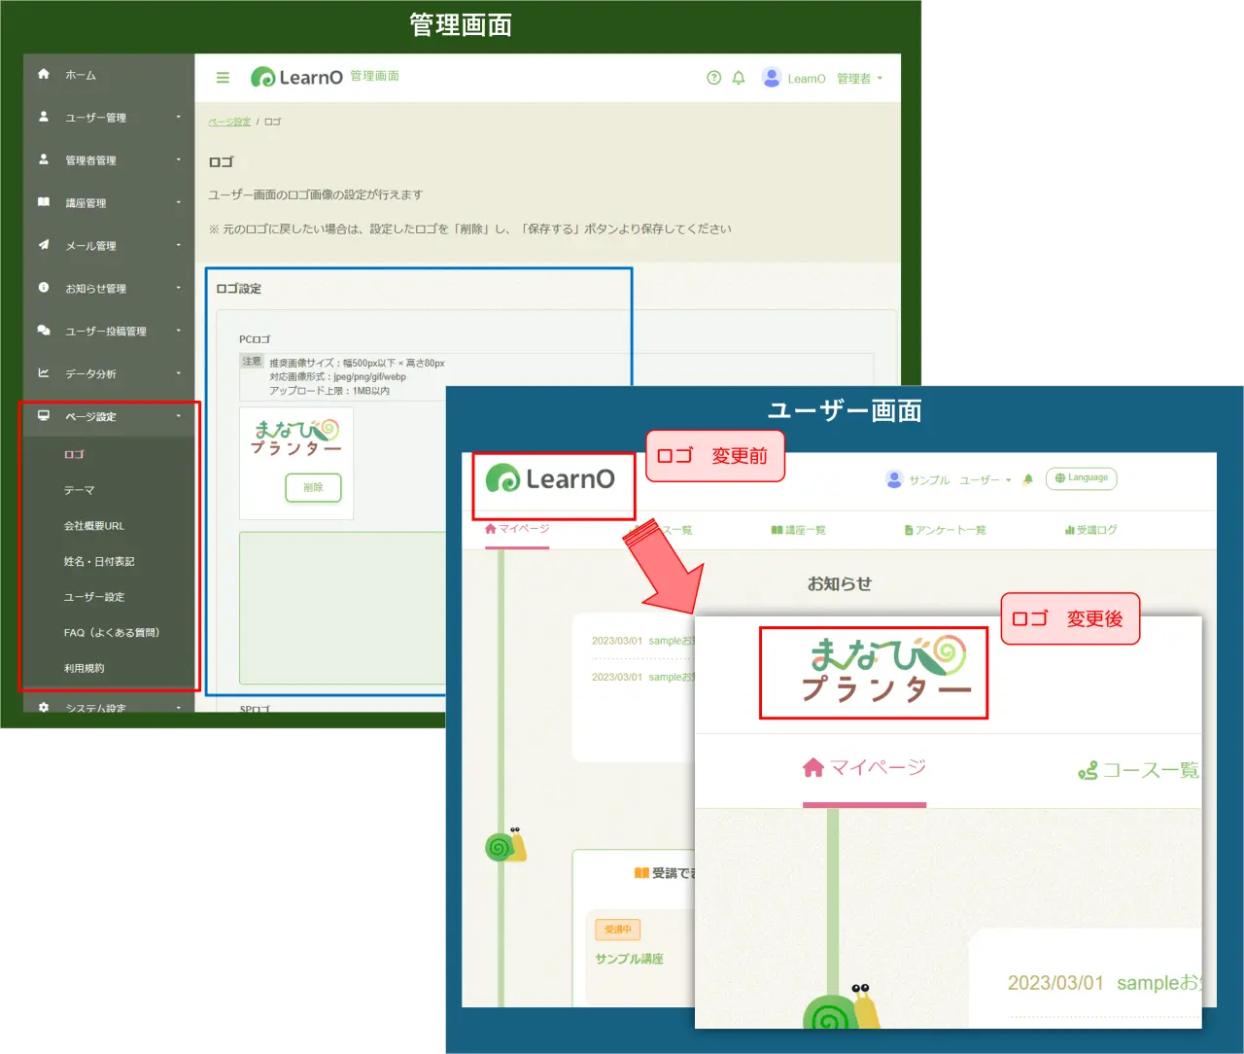This screenshot has width=1244, height=1054.
Task: Click the Language button in user screen
Action: [1082, 478]
